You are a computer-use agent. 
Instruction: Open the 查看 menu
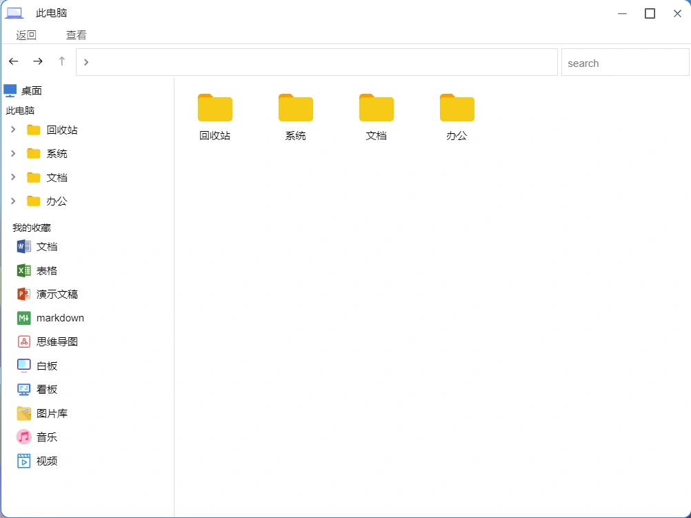point(76,35)
